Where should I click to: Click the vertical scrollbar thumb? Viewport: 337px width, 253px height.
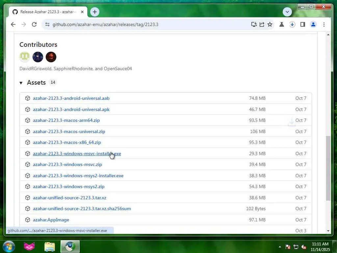(328, 168)
